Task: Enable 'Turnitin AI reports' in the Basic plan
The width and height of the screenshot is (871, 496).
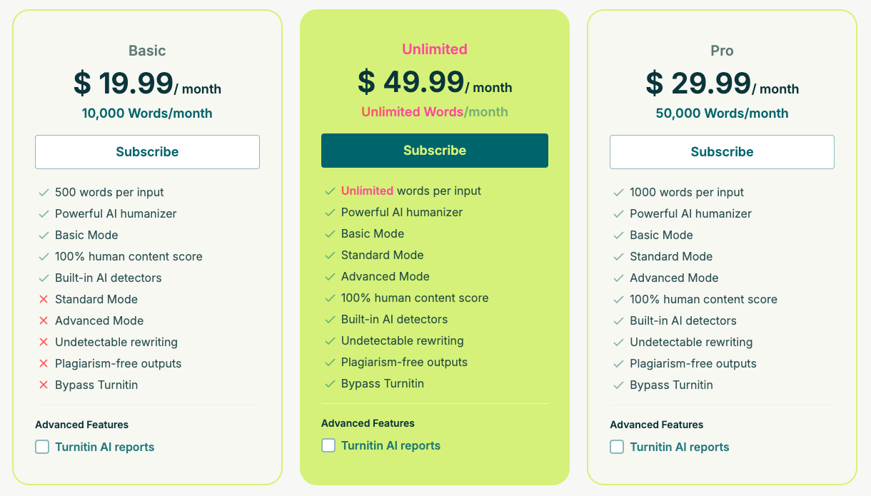Action: tap(41, 447)
